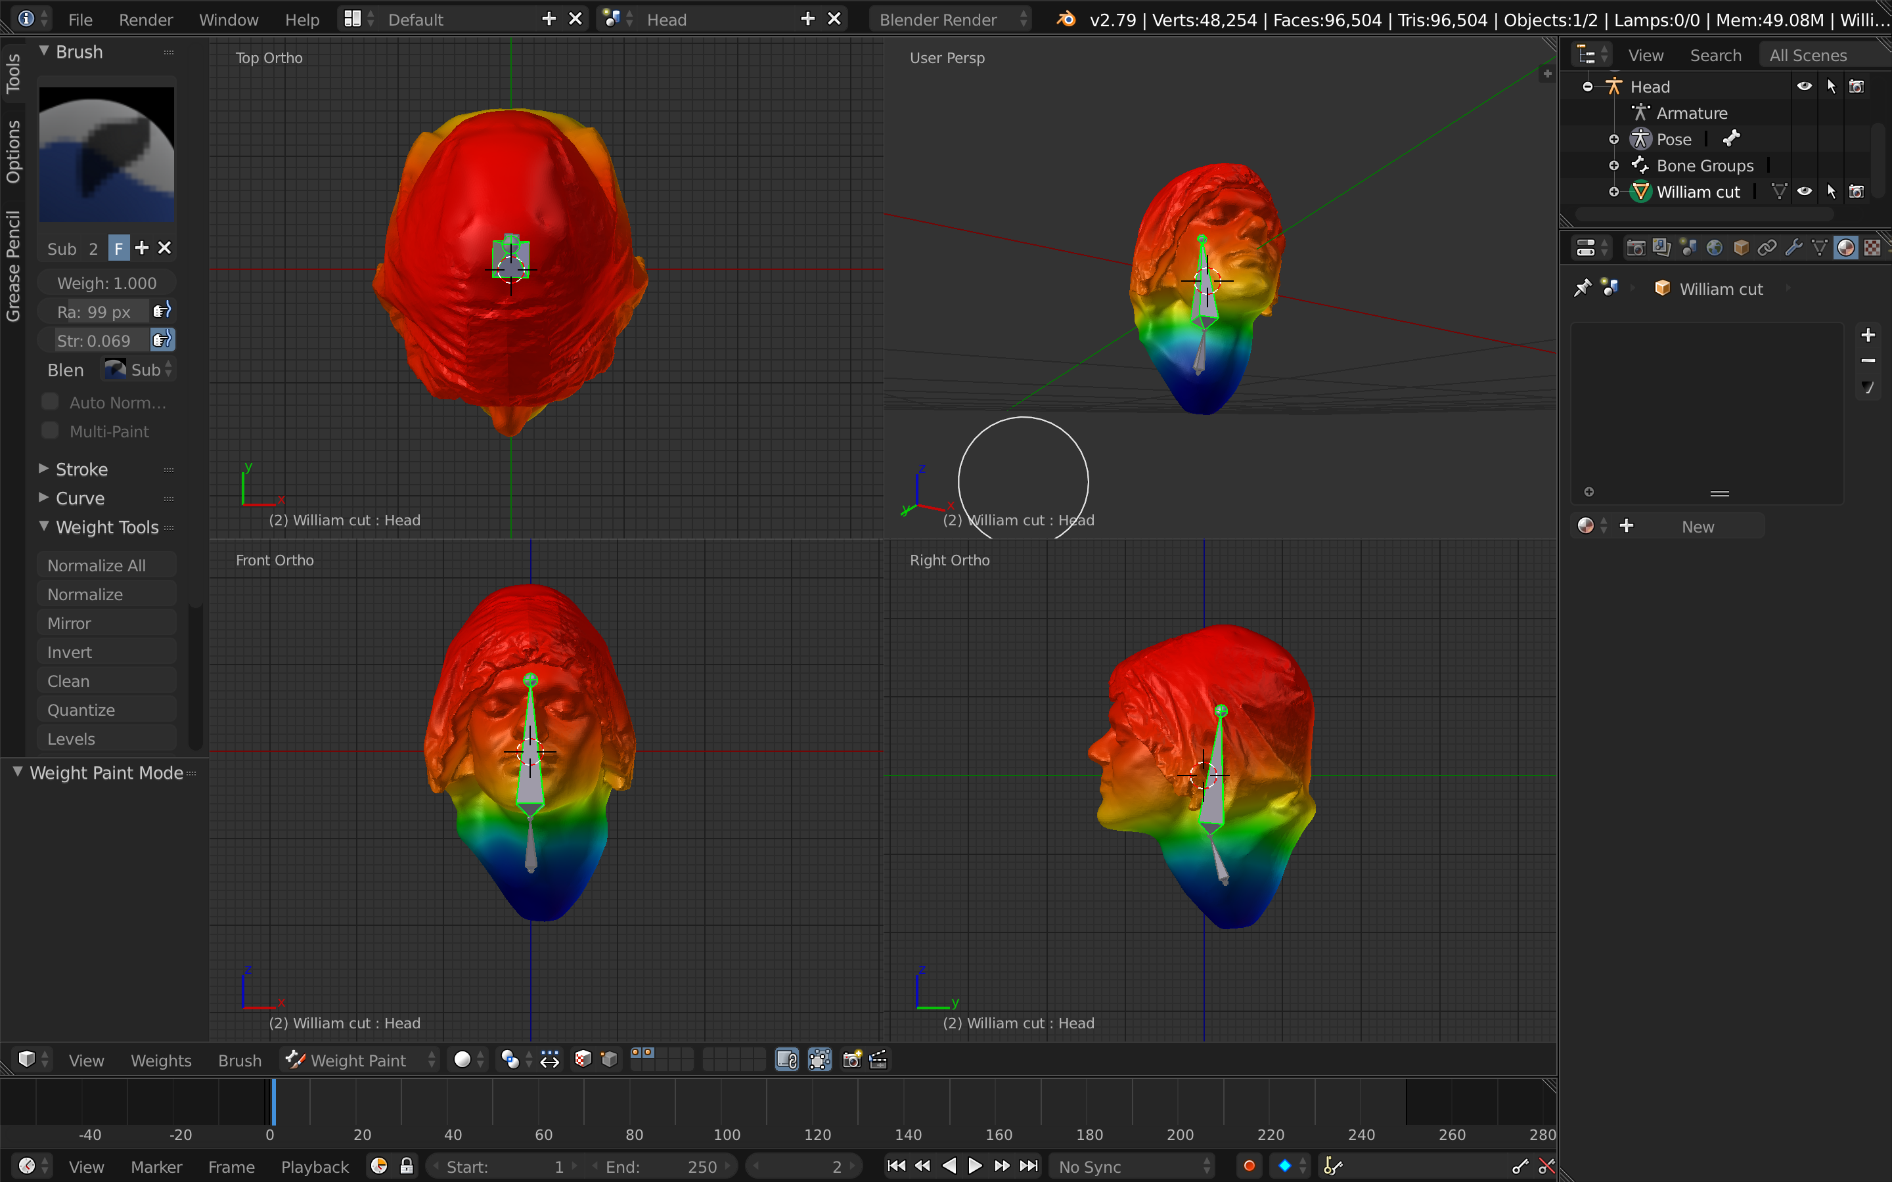
Task: Collapse the Weight Tools panel
Action: pos(44,526)
